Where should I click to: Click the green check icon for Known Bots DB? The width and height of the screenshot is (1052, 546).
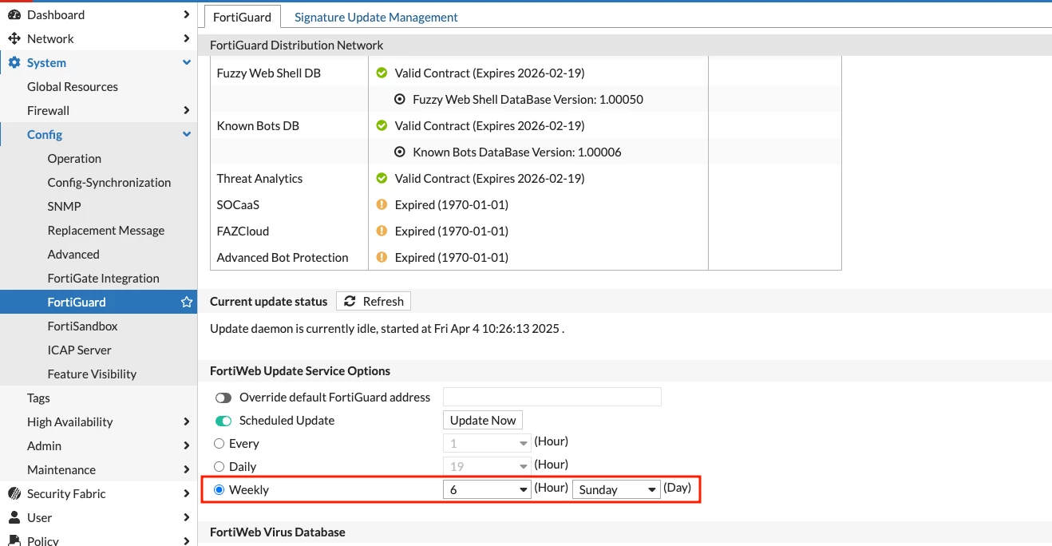[x=382, y=125]
